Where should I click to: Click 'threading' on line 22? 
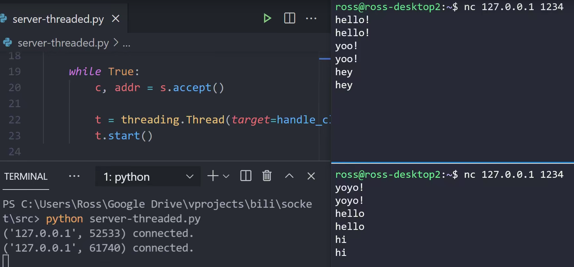(150, 120)
